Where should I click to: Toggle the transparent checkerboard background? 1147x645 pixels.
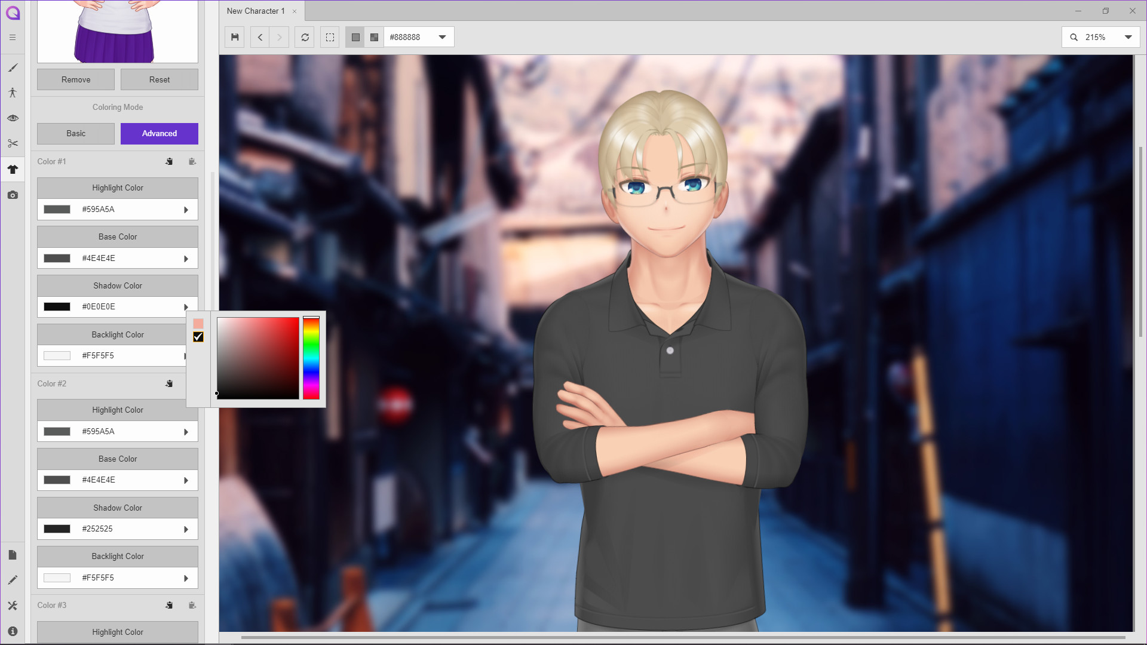click(x=374, y=37)
